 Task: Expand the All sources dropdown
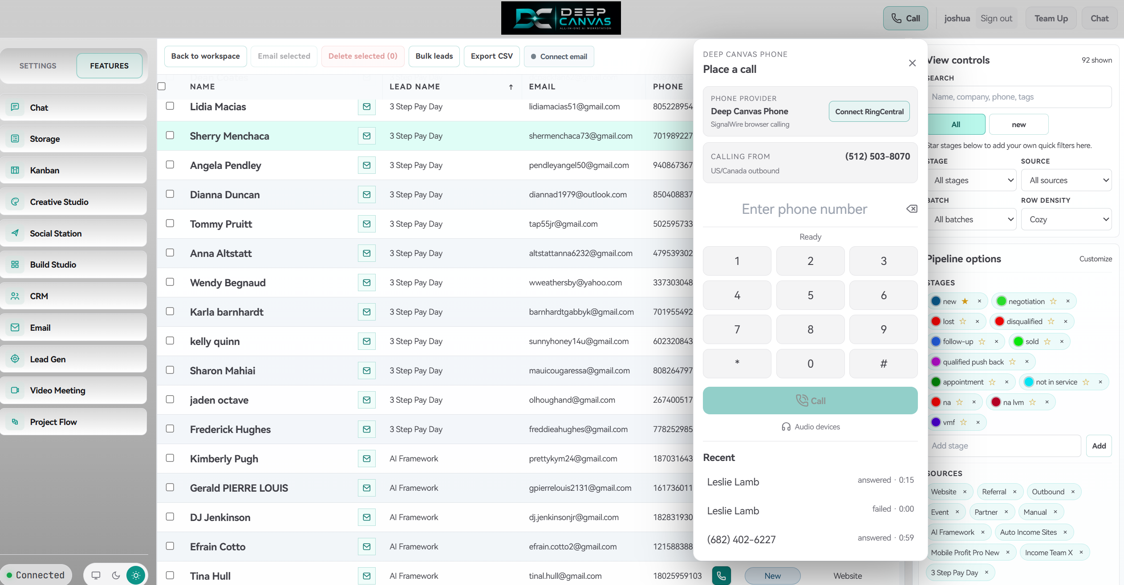[1067, 180]
